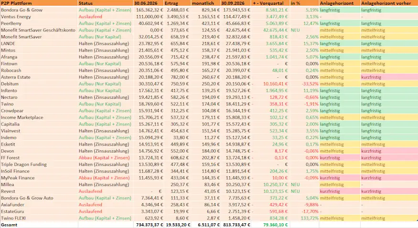Click the 'LANDE' platform cell
The height and width of the screenshot is (228, 418).
click(39, 43)
